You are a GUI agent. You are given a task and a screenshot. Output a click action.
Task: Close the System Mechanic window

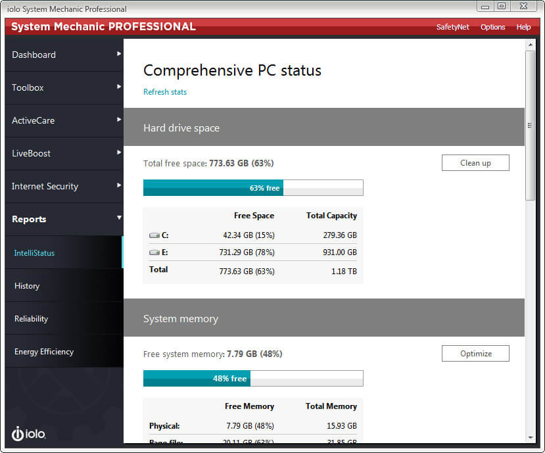[x=524, y=7]
